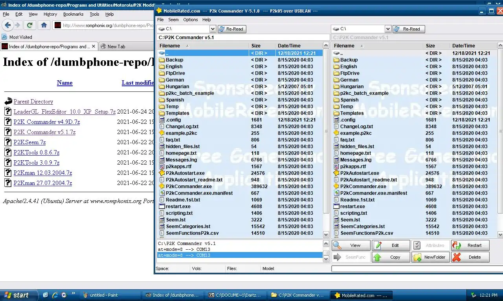Click Firefox back arrow button
503x301 pixels.
tap(7, 25)
